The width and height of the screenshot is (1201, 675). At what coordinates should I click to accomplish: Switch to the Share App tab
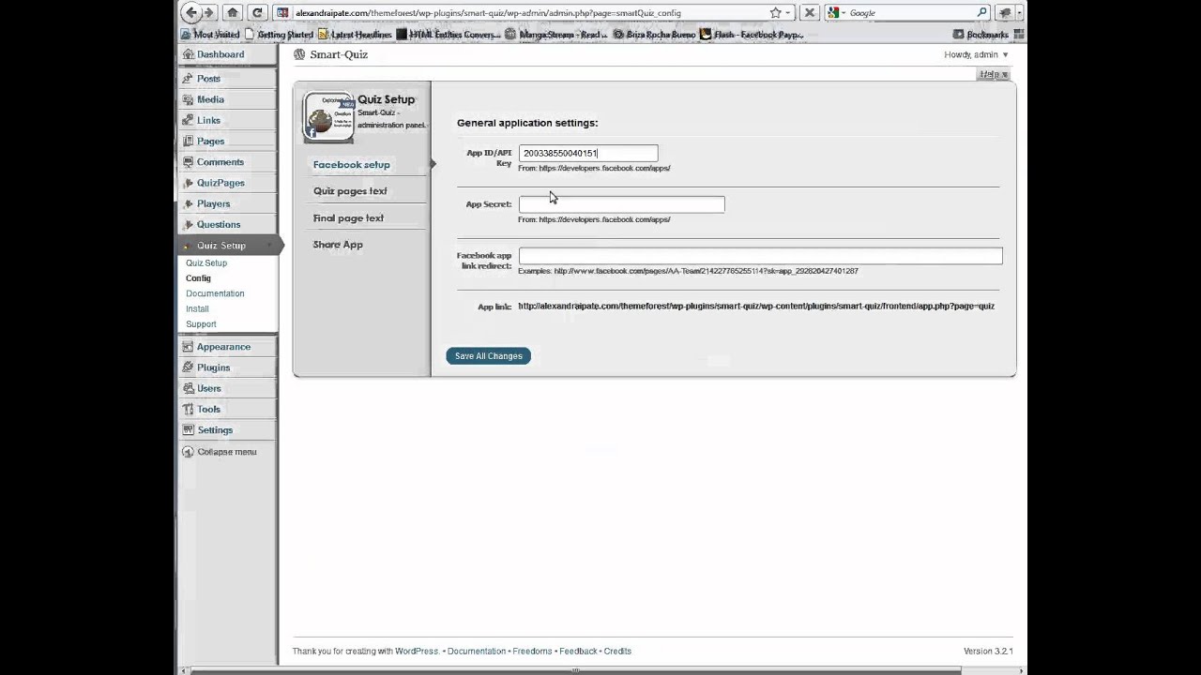(338, 245)
